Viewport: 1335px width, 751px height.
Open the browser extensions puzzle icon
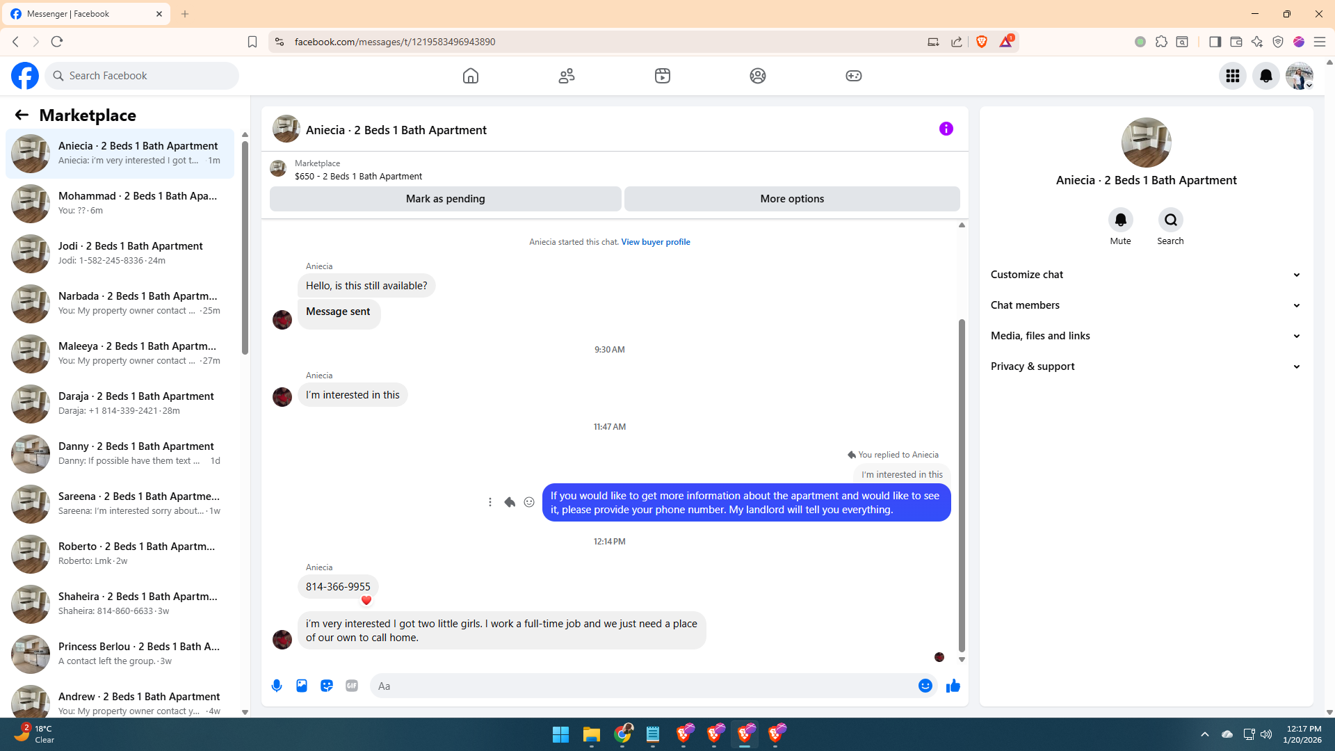click(x=1161, y=42)
